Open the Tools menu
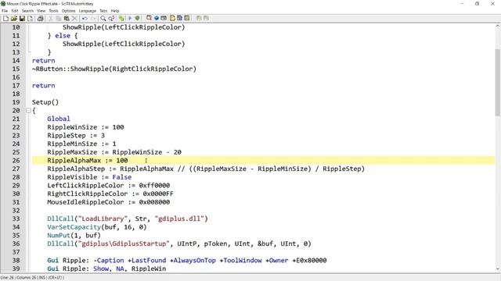Viewport: 501px width, 281px height. [x=53, y=11]
